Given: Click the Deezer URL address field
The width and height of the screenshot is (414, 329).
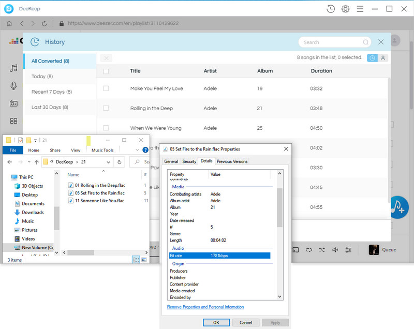Looking at the screenshot, I should pos(123,23).
